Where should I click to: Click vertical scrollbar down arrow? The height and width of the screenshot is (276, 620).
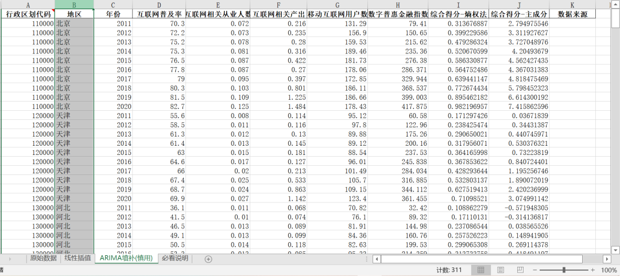click(615, 250)
